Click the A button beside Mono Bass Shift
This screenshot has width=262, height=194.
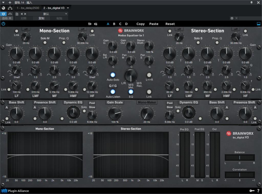click(x=7, y=107)
